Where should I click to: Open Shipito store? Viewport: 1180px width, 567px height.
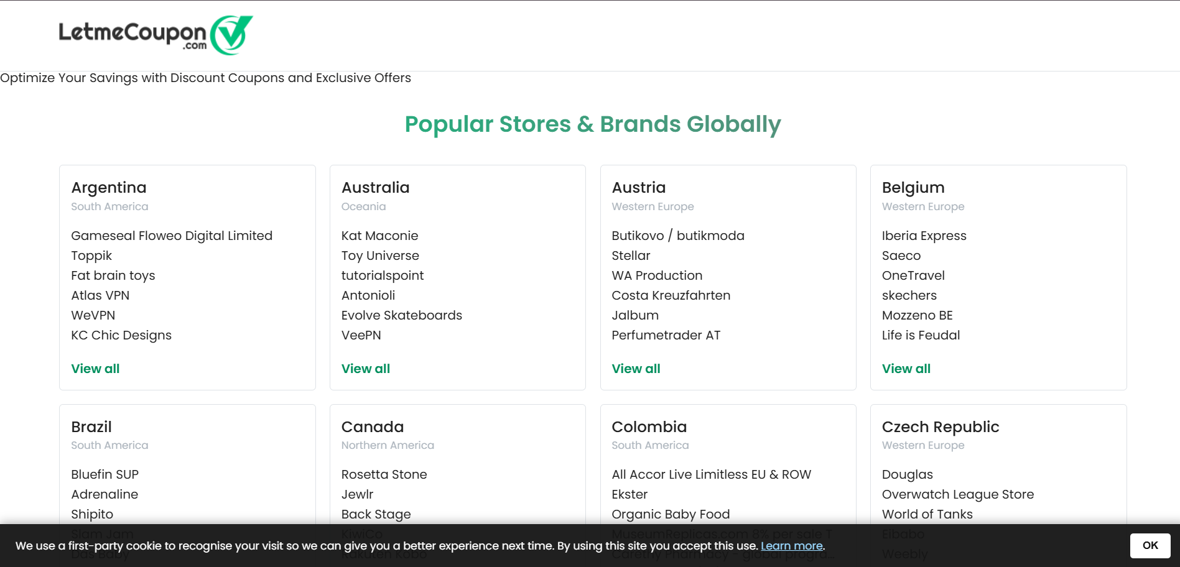click(x=92, y=514)
